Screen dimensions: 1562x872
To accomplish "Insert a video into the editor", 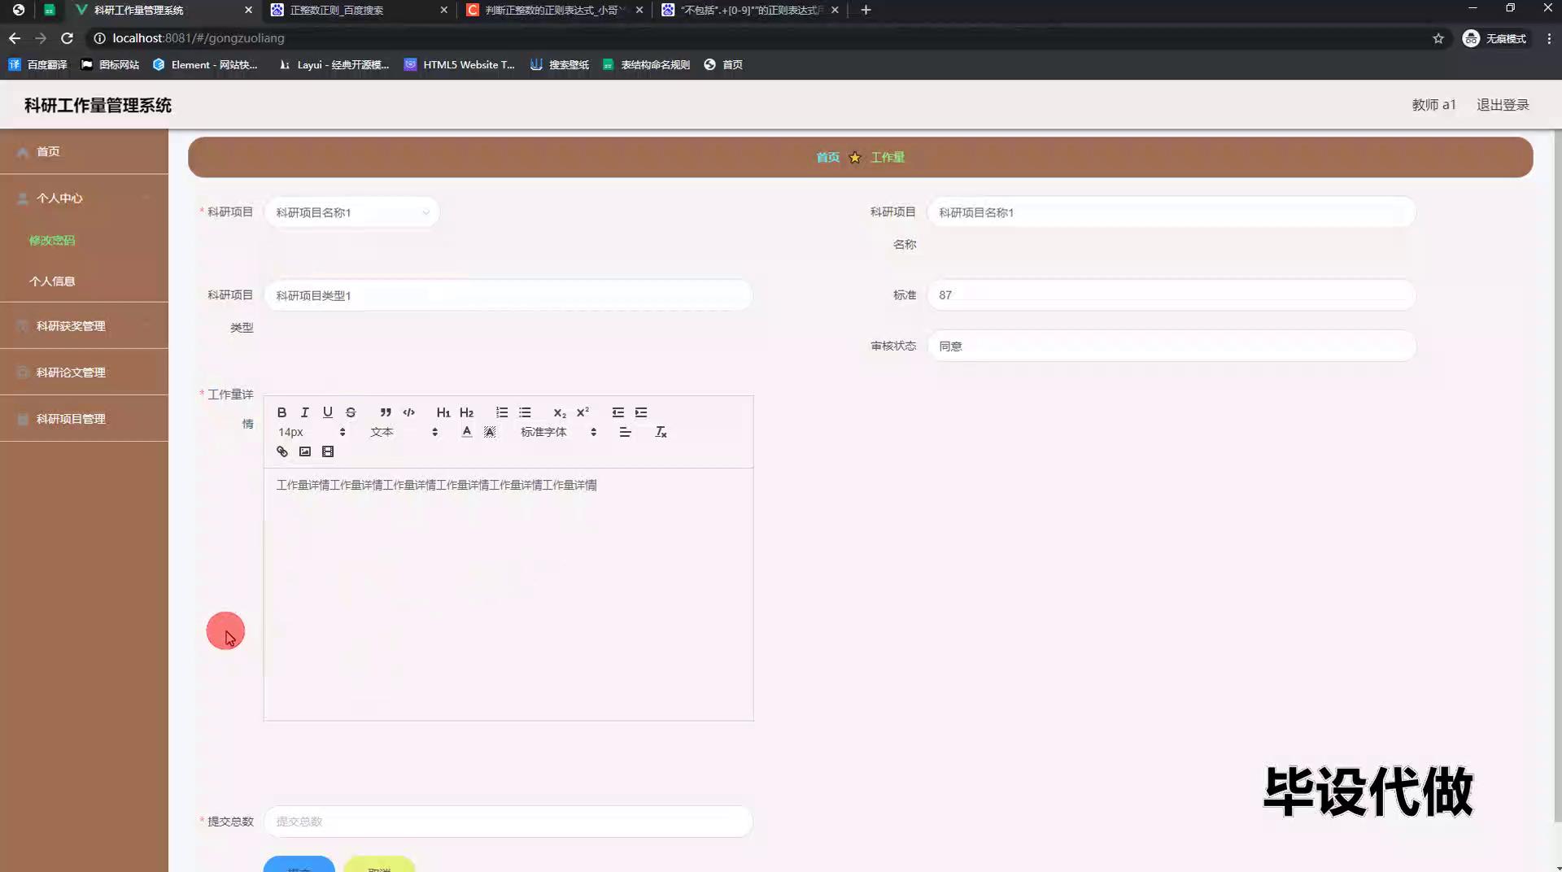I will [328, 451].
